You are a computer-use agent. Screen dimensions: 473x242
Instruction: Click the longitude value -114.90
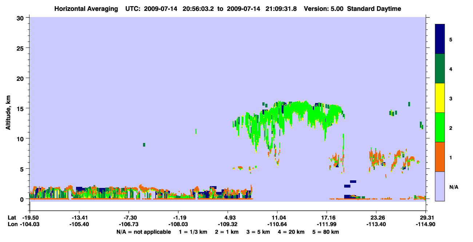pyautogui.click(x=426, y=224)
